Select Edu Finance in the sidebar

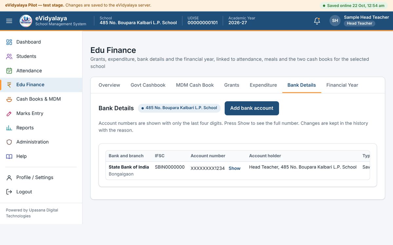[41, 85]
